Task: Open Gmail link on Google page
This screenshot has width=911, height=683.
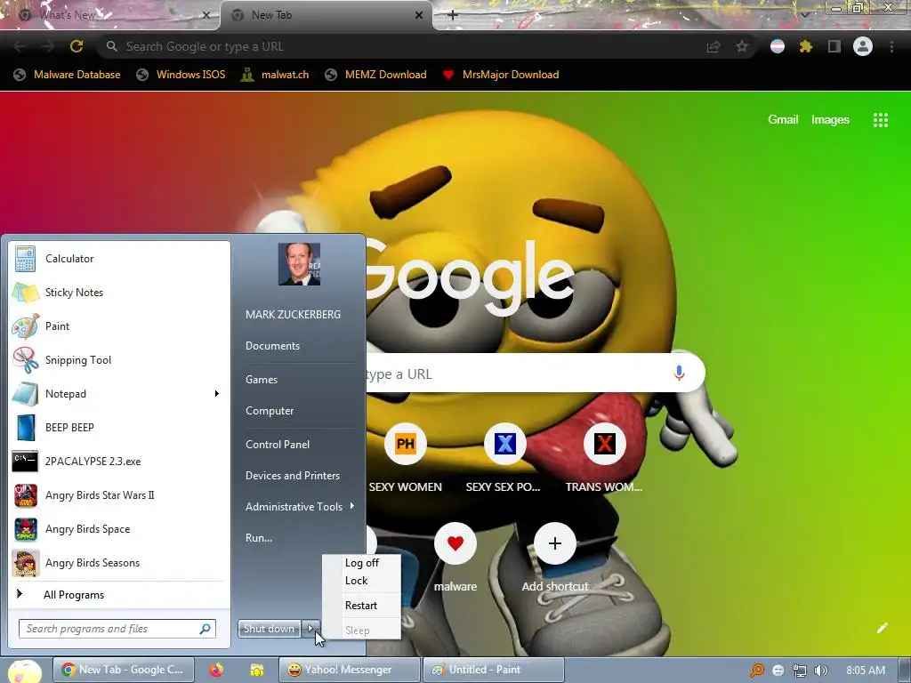Action: (783, 120)
